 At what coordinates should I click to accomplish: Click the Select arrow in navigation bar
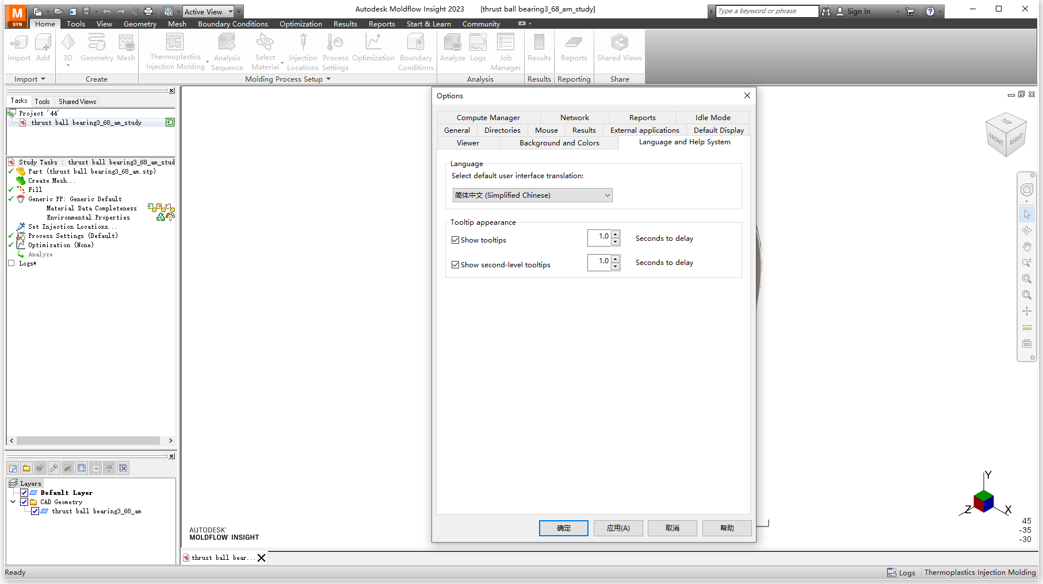1027,214
